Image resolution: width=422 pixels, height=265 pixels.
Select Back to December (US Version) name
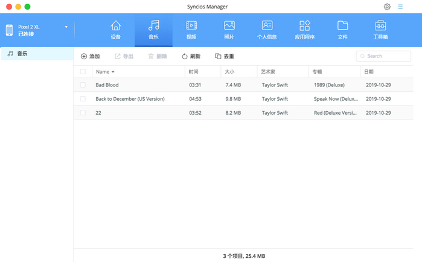pyautogui.click(x=130, y=99)
